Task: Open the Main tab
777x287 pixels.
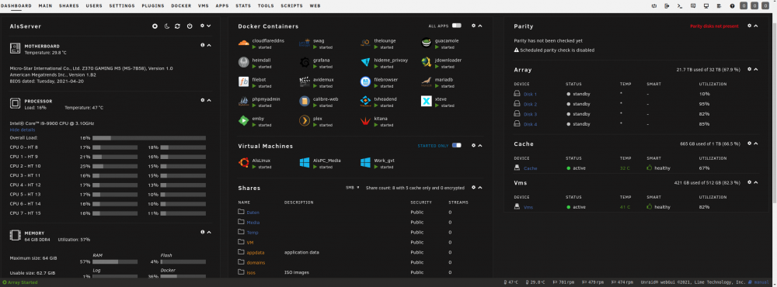Action: coord(45,6)
